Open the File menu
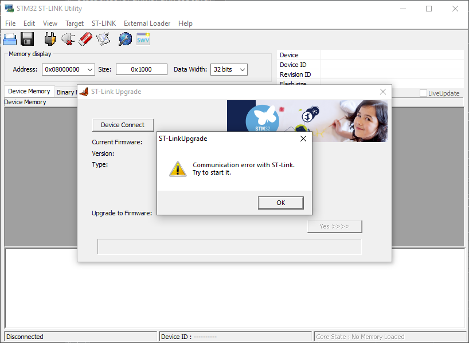This screenshot has height=343, width=469. 10,23
